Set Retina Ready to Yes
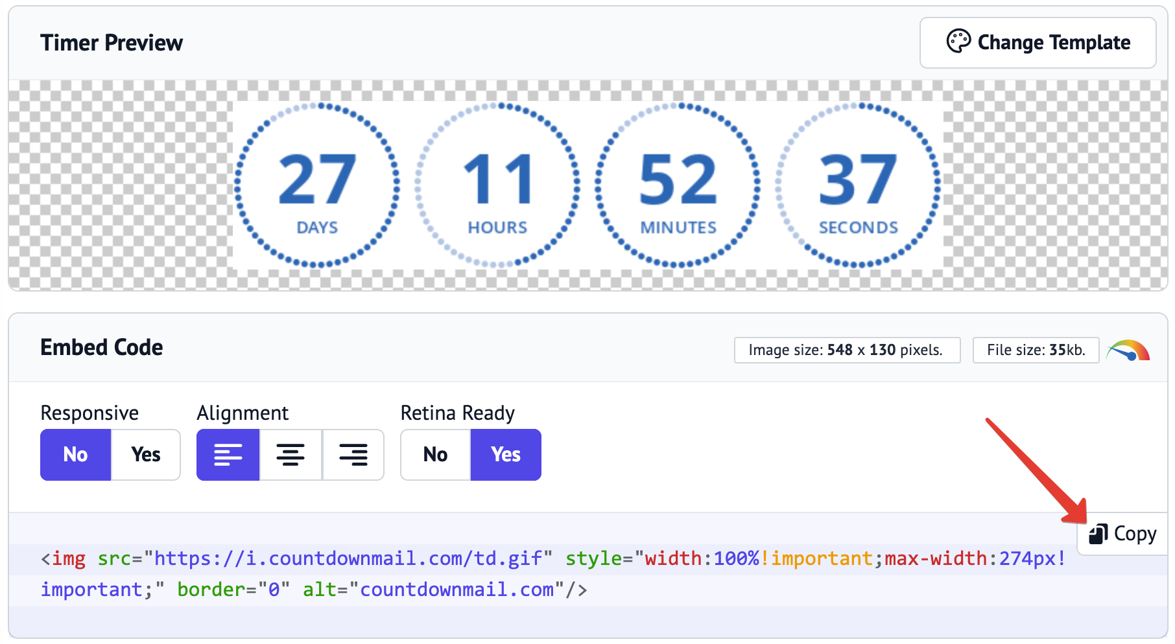Screen dimensions: 1175x644 coord(506,455)
